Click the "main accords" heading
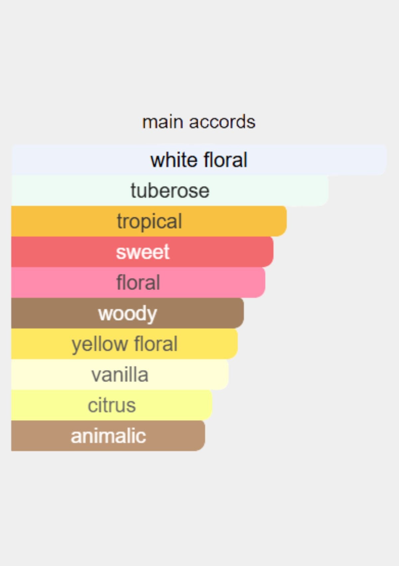 [x=199, y=122]
